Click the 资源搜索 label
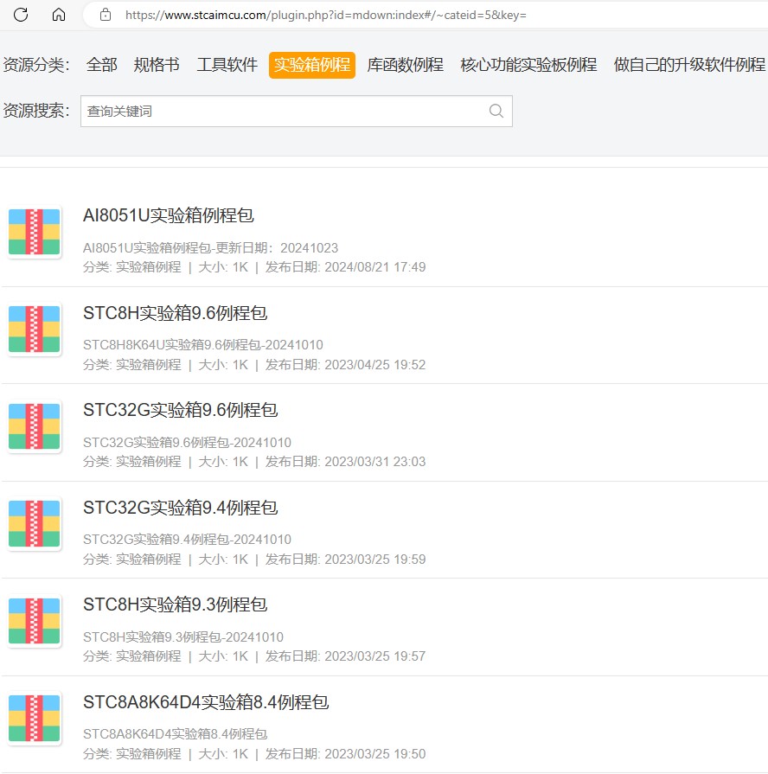The width and height of the screenshot is (768, 774). pos(36,110)
